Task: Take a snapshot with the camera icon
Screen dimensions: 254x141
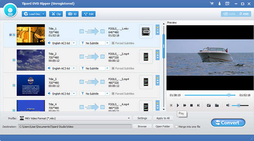Action: pos(209,105)
